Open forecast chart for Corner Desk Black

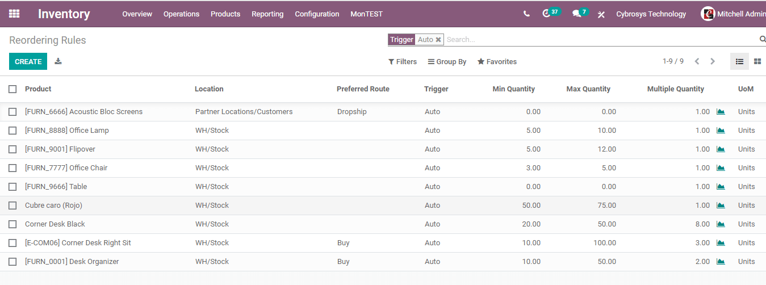point(721,224)
